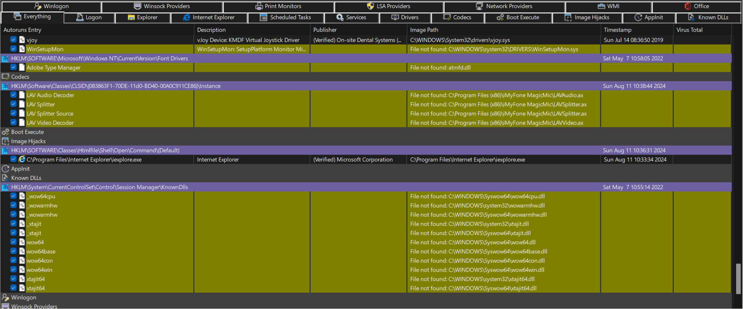Click the Explorer tab folder icon
The image size is (743, 309).
click(131, 17)
